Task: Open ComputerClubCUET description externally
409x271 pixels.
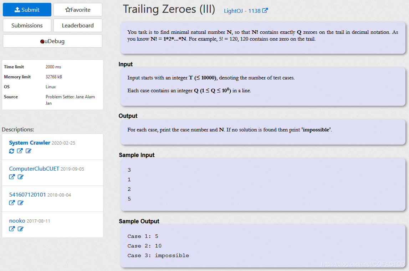Action: coord(12,177)
